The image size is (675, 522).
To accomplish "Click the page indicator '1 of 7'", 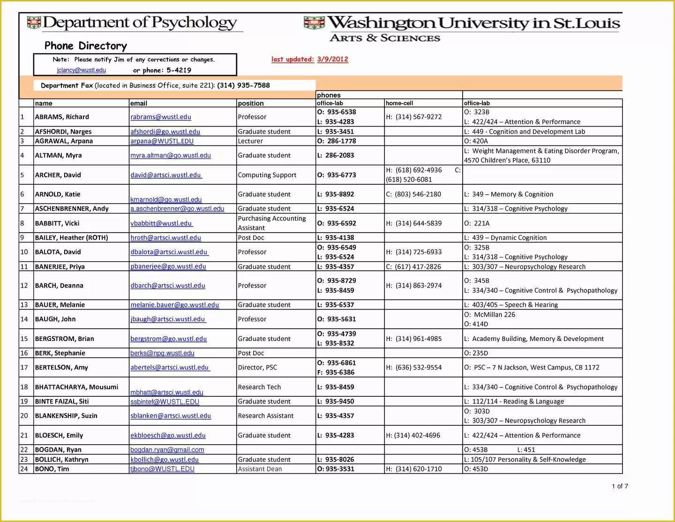I will click(620, 486).
